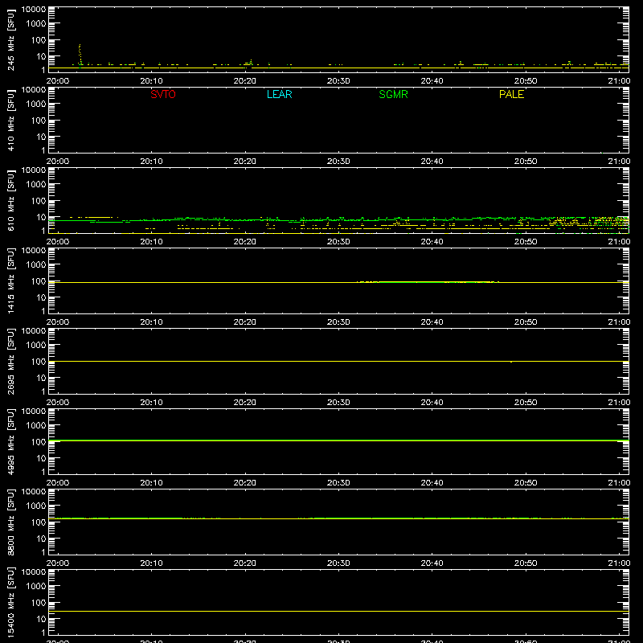Screen dimensions: 643x643
Task: Click the red SVTO station legend label
Action: [x=163, y=94]
